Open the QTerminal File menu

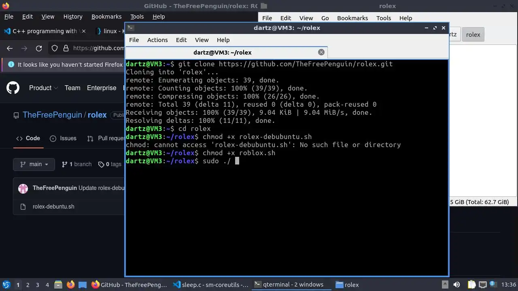click(134, 40)
